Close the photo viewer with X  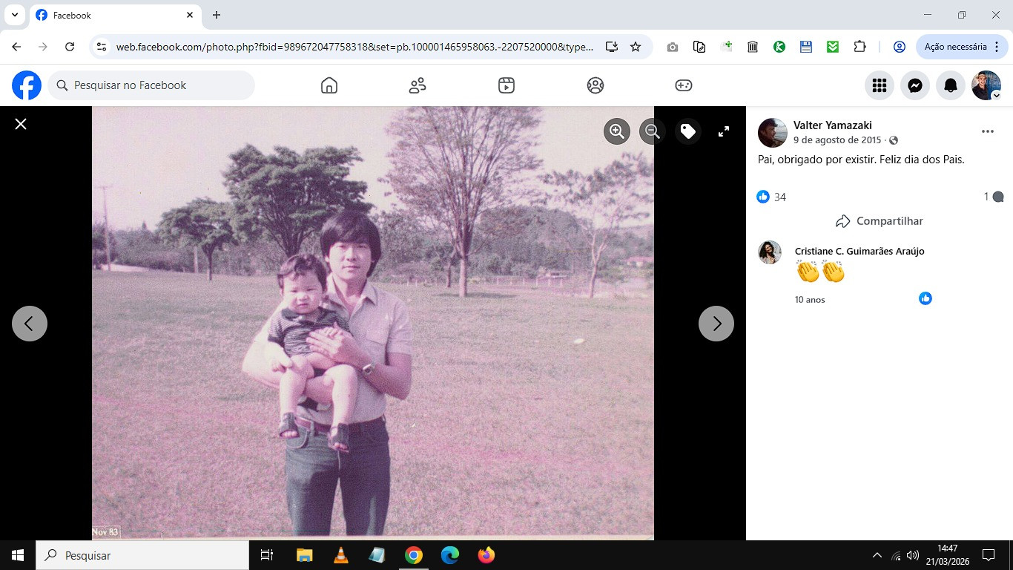21,124
